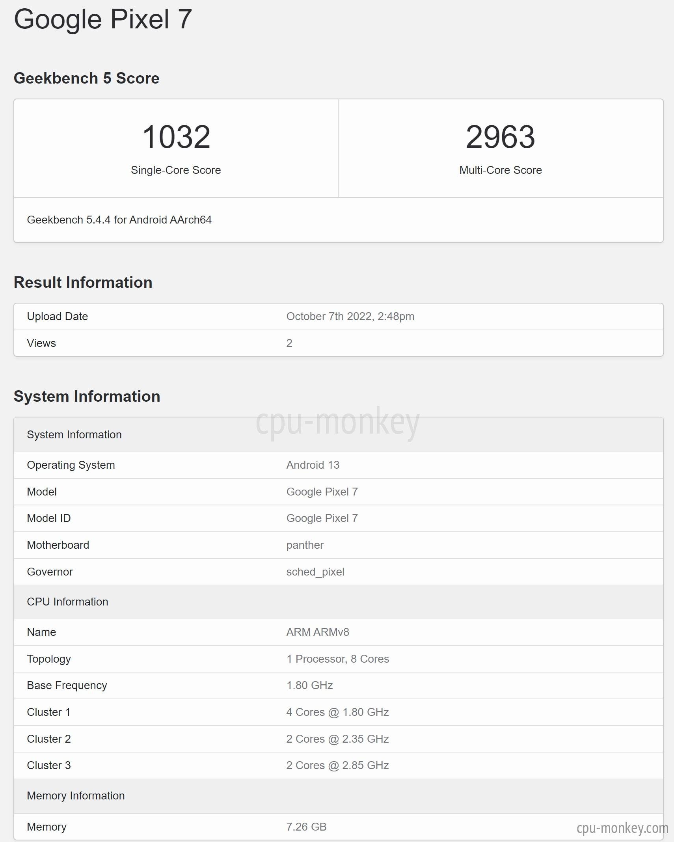
Task: Click the Result Information heading
Action: tap(83, 282)
